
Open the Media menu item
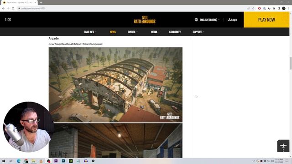154,32
